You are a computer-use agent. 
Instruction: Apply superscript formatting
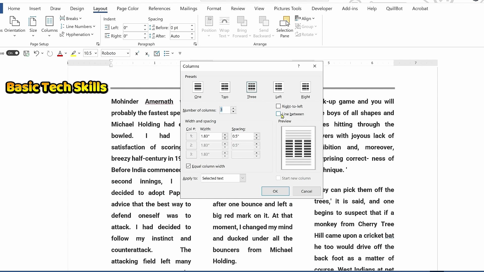click(137, 53)
